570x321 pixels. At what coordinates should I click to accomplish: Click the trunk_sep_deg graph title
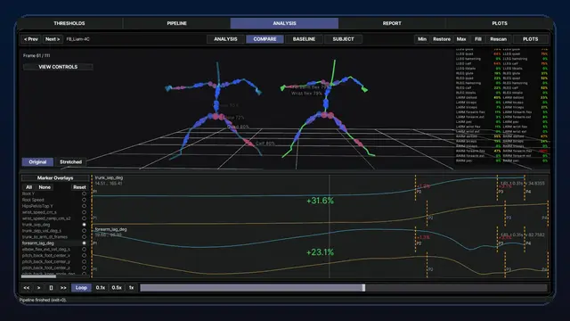click(109, 178)
